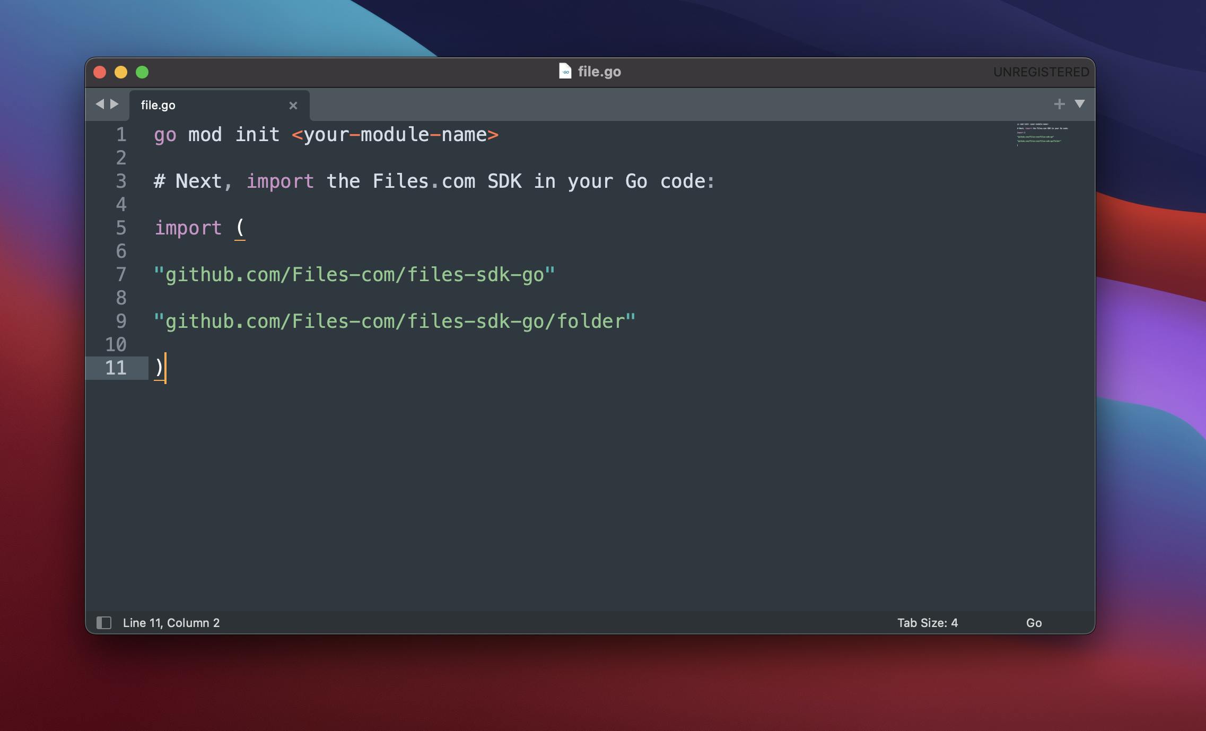Open the Go syntax selector
1206x731 pixels.
click(1034, 623)
